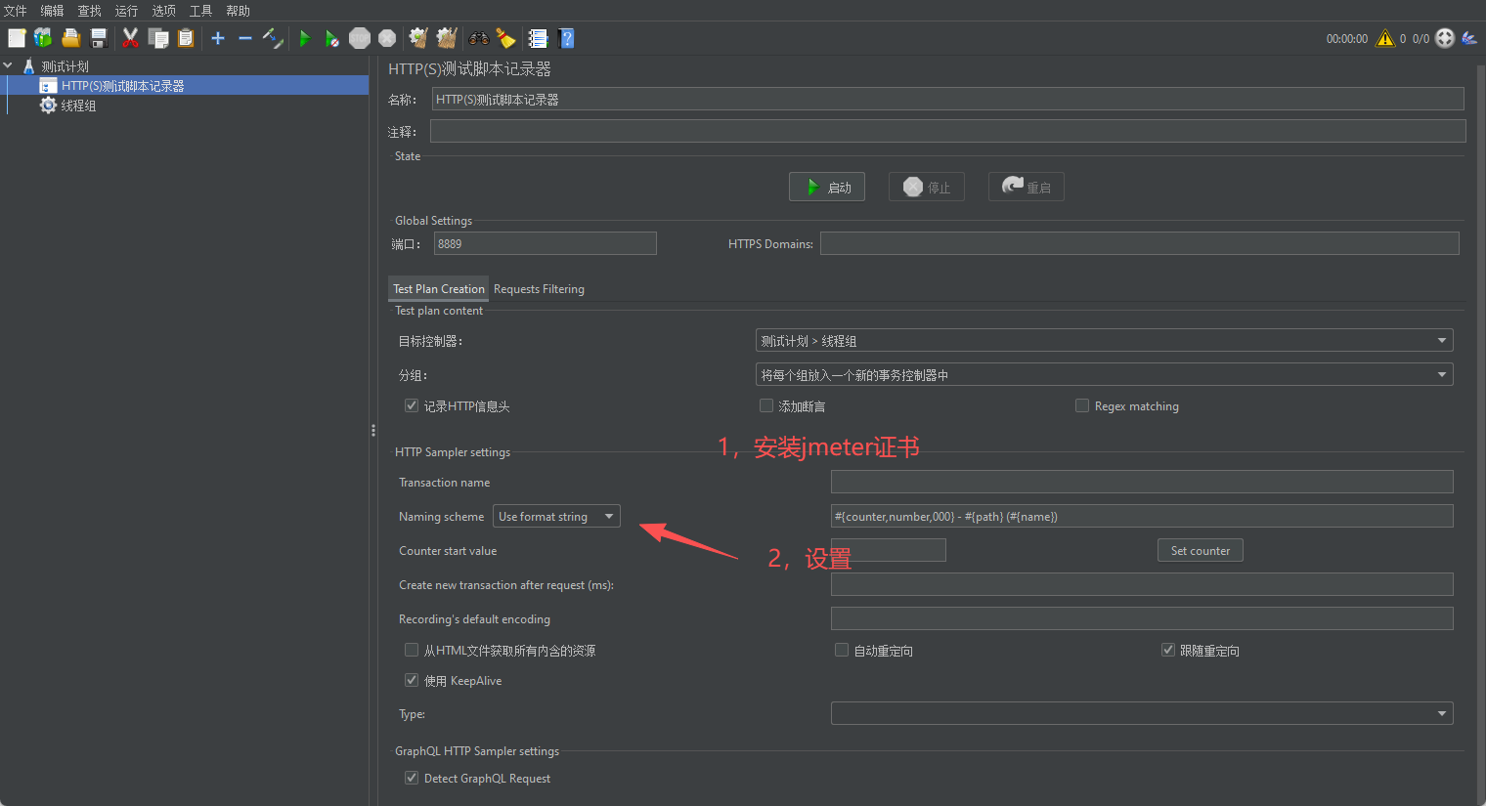Open Help with the question mark book icon
This screenshot has width=1486, height=806.
[566, 38]
